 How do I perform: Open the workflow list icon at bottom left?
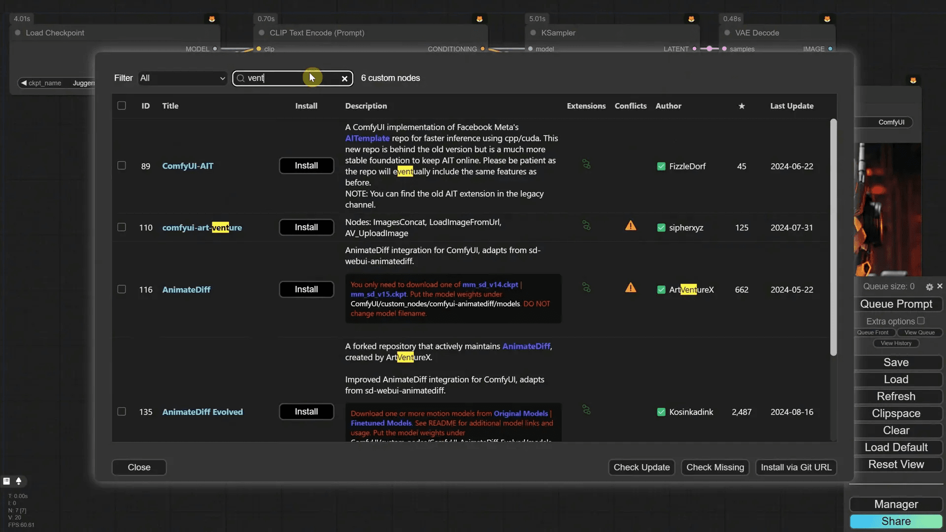pyautogui.click(x=6, y=481)
